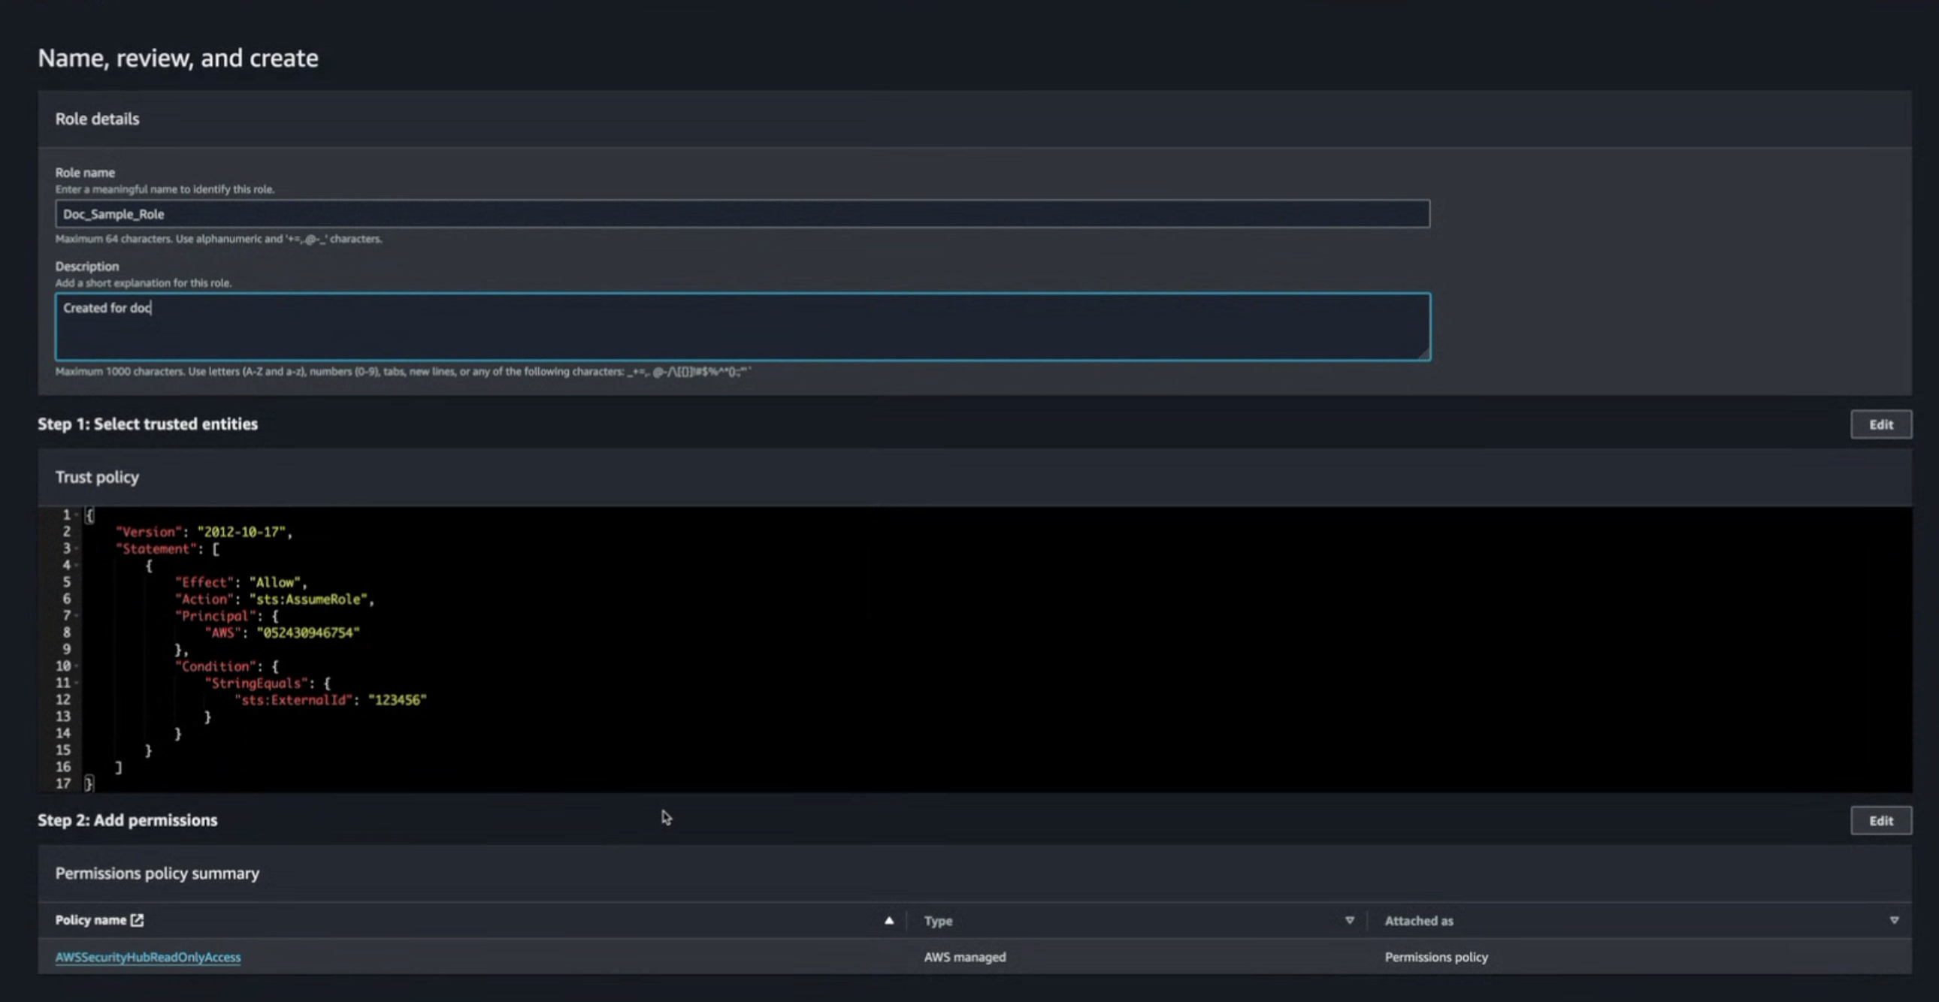Click Attached as column sort arrow
The height and width of the screenshot is (1002, 1939).
tap(1894, 920)
